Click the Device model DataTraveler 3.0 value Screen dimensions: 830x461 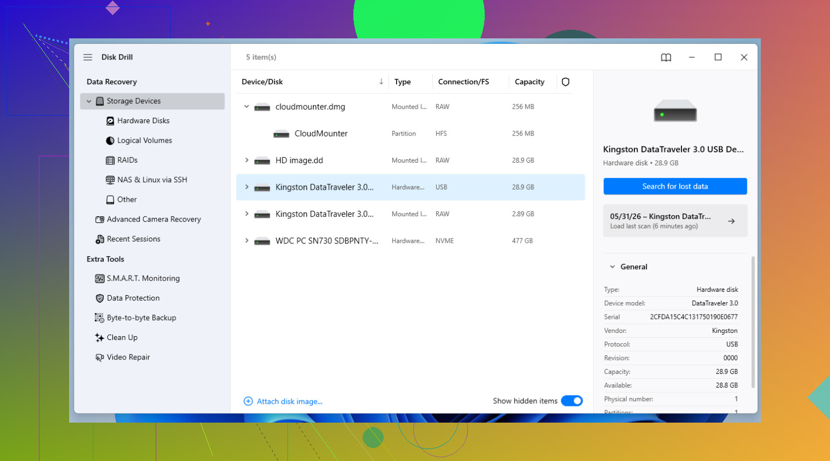click(715, 304)
